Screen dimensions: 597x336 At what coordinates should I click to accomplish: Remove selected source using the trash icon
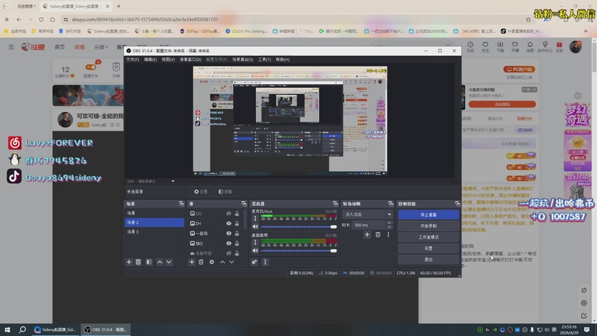point(201,262)
